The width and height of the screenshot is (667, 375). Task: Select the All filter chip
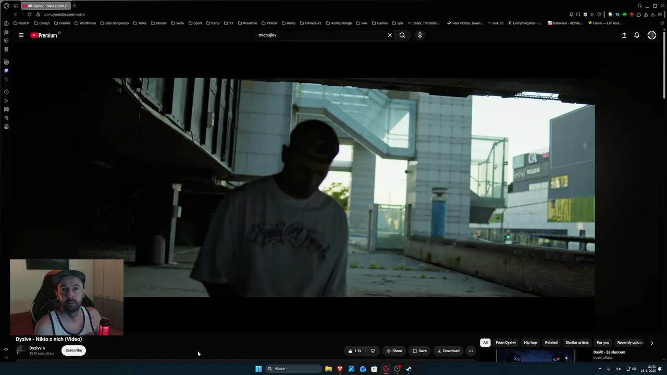click(x=485, y=343)
